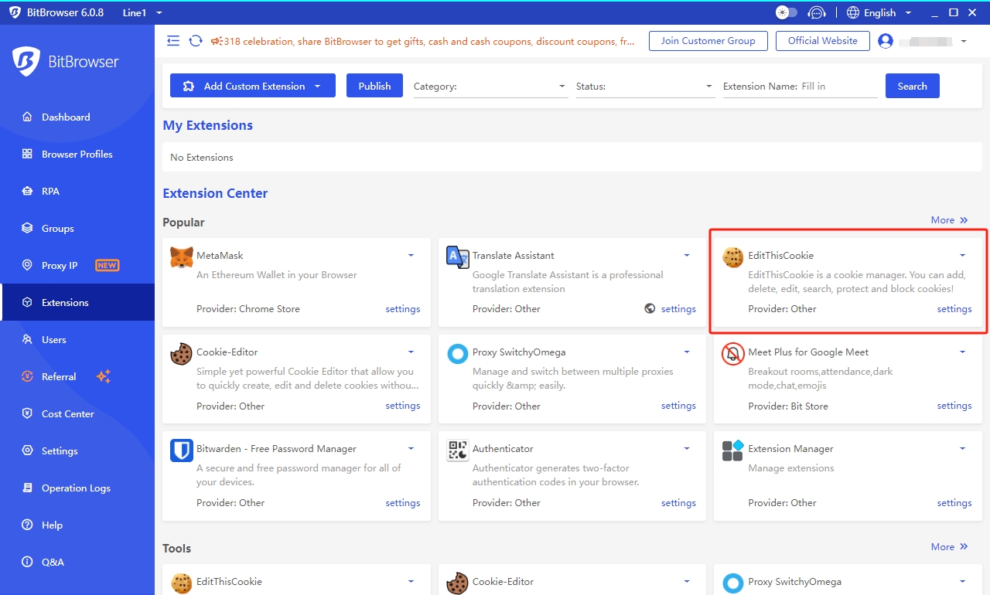Image resolution: width=990 pixels, height=595 pixels.
Task: Click More link for Popular section
Action: tap(949, 220)
